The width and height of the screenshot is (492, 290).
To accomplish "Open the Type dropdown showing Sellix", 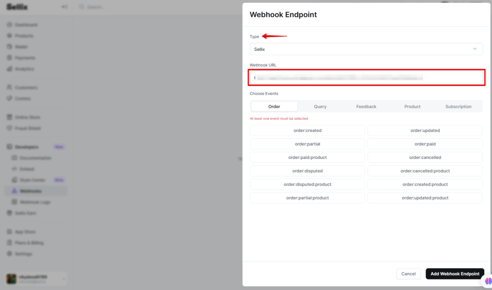I will 366,49.
